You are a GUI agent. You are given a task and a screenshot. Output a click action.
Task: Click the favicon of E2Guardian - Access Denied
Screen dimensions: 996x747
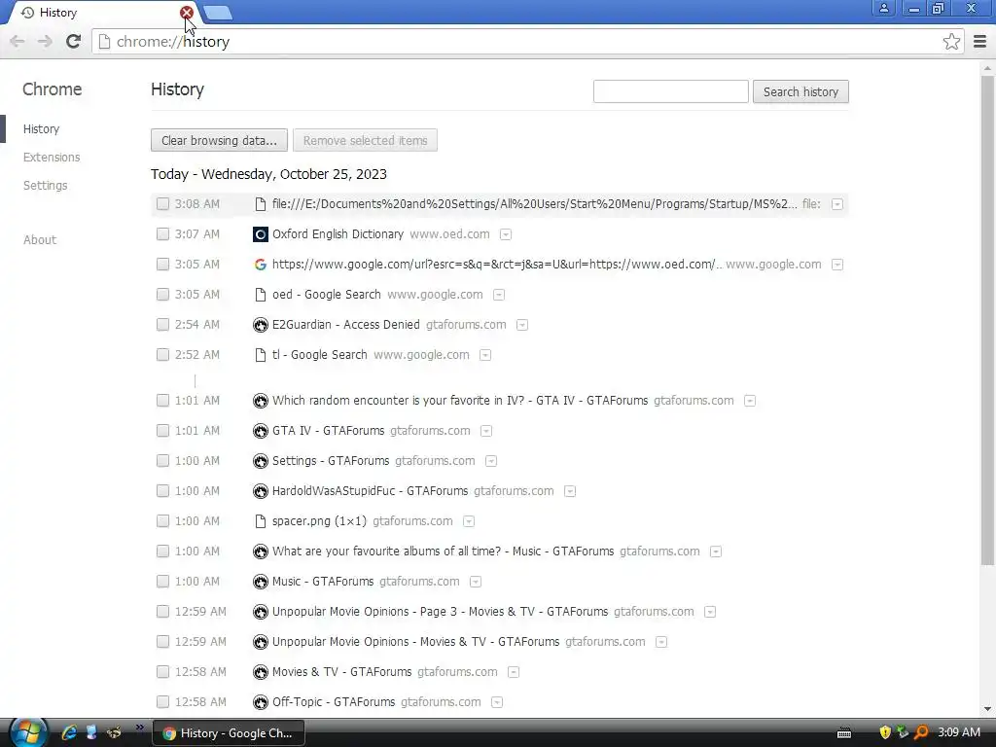coord(261,325)
